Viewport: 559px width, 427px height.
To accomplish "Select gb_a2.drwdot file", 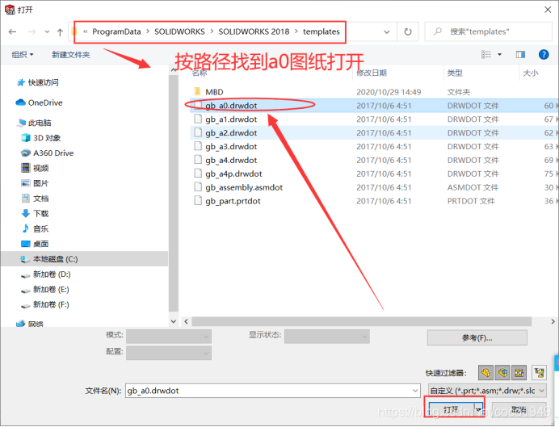I will pos(231,133).
